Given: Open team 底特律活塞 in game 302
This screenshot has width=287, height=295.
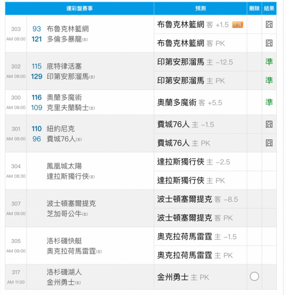Looking at the screenshot, I should [x=64, y=66].
